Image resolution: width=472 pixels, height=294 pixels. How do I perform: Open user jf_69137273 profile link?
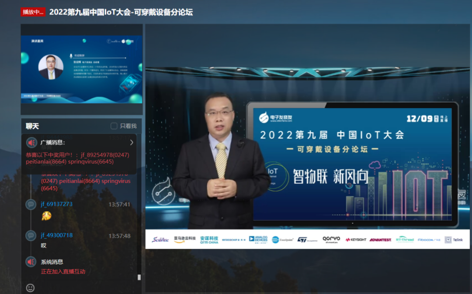(56, 204)
